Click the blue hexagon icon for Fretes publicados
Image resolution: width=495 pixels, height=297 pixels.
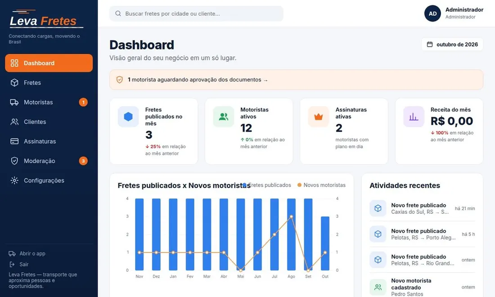coord(128,117)
